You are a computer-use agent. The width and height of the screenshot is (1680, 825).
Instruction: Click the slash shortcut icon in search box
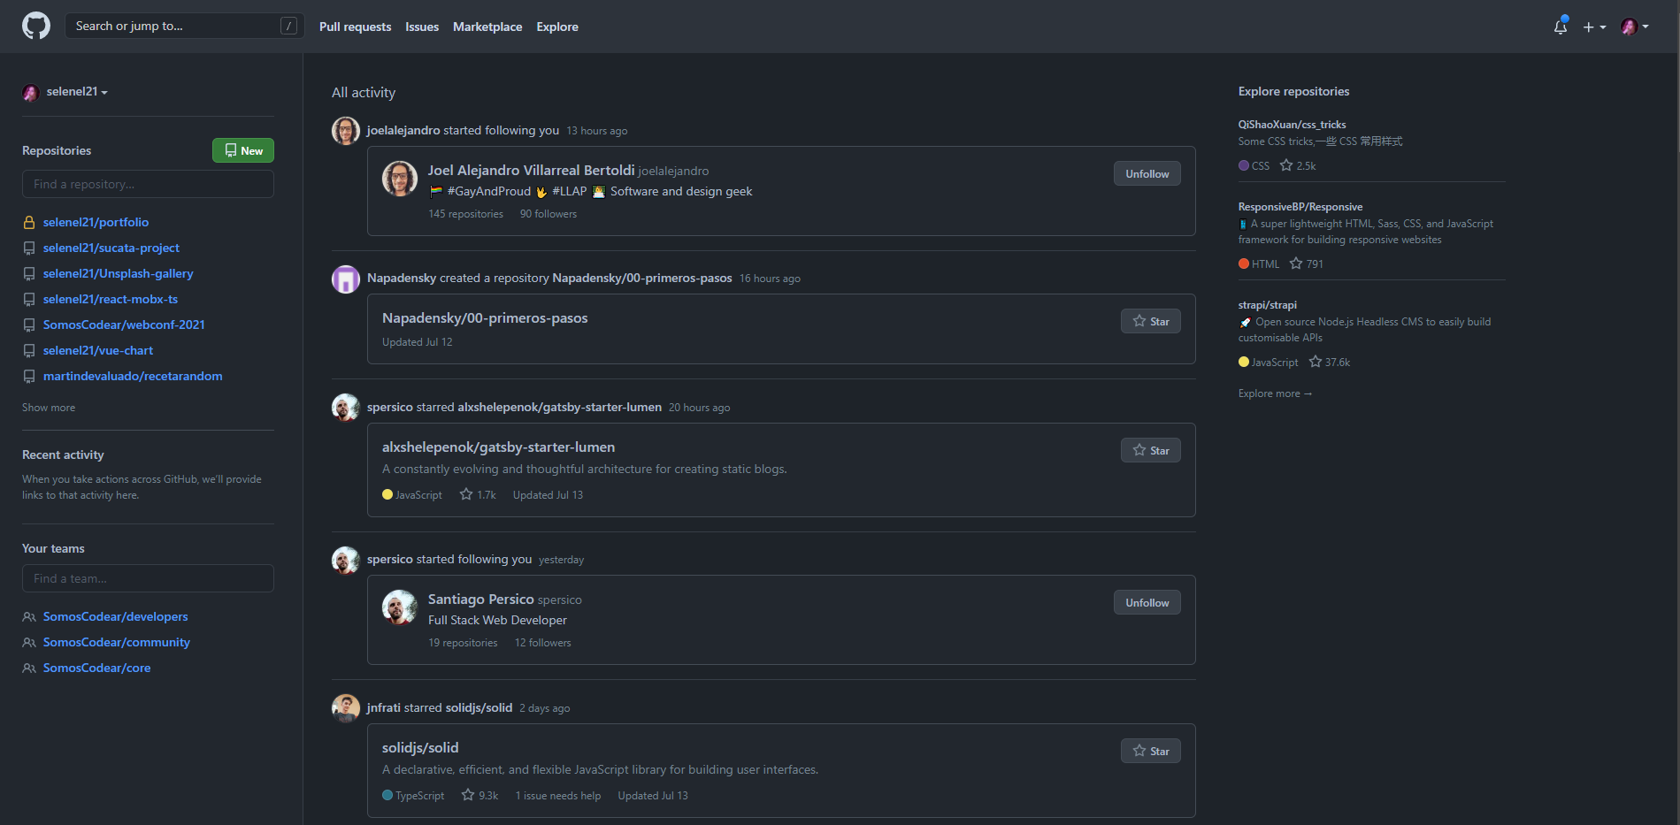(288, 26)
